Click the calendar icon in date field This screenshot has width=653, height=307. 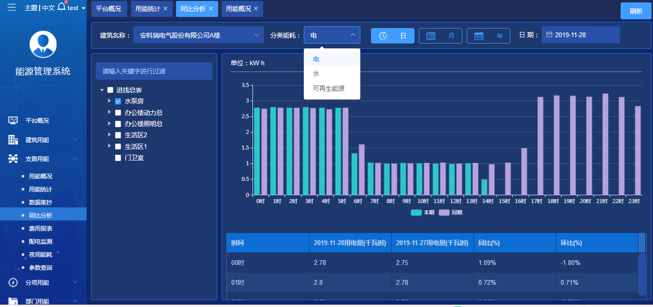tap(549, 35)
